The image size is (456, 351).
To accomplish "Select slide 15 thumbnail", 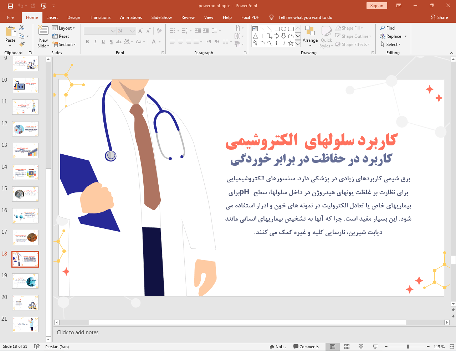I will coord(25,194).
